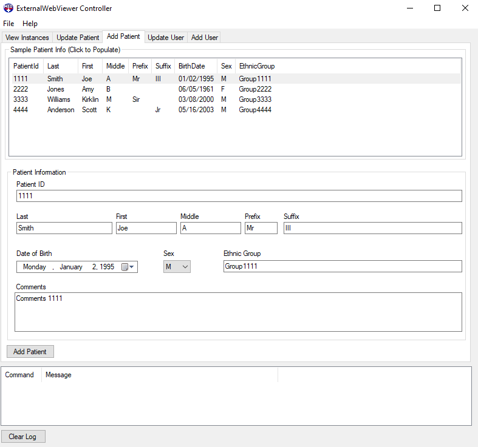Click the Last name field containing Smith

point(64,228)
